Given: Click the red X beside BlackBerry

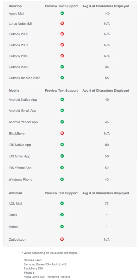Looking at the screenshot, I should tap(62, 133).
